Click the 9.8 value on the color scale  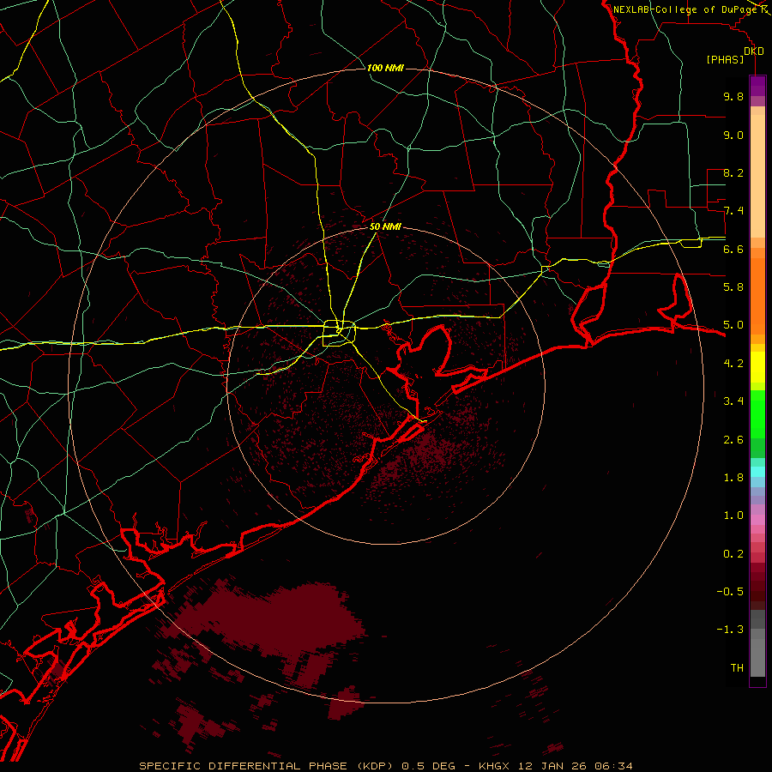[x=733, y=96]
